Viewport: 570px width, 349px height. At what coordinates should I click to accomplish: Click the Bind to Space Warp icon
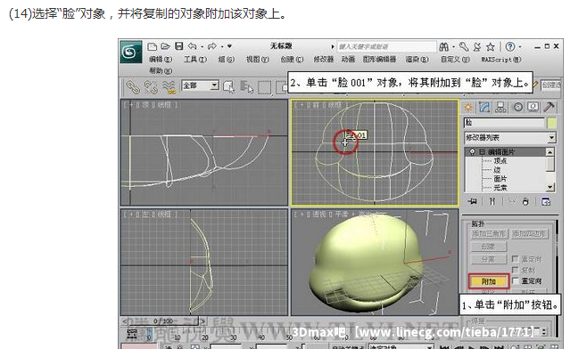pyautogui.click(x=169, y=87)
